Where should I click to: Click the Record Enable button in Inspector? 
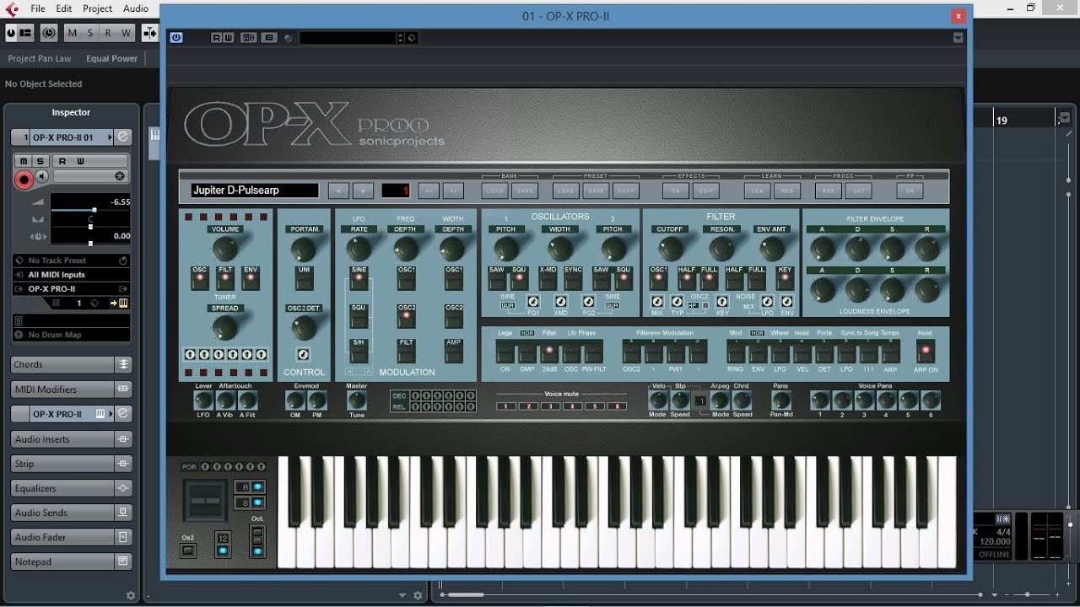coord(24,179)
